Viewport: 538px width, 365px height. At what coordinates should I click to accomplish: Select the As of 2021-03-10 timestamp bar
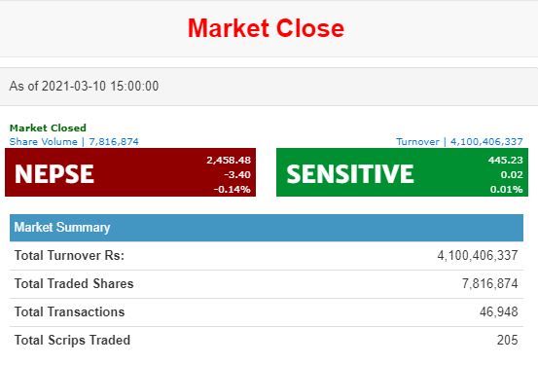point(269,87)
